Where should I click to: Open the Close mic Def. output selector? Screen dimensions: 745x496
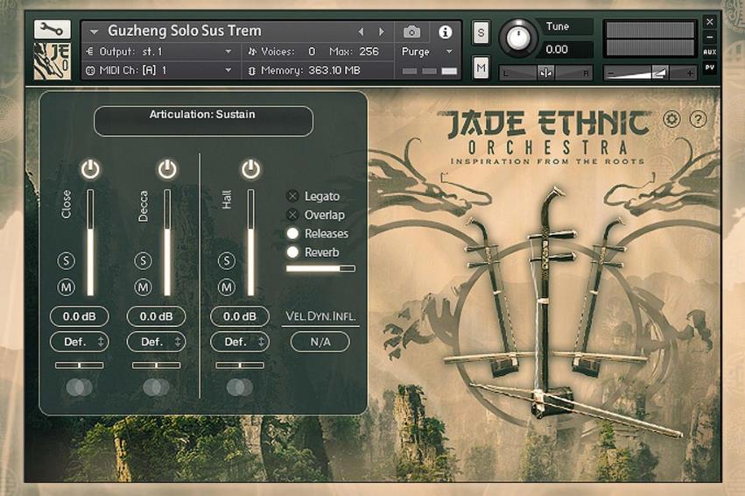(80, 342)
